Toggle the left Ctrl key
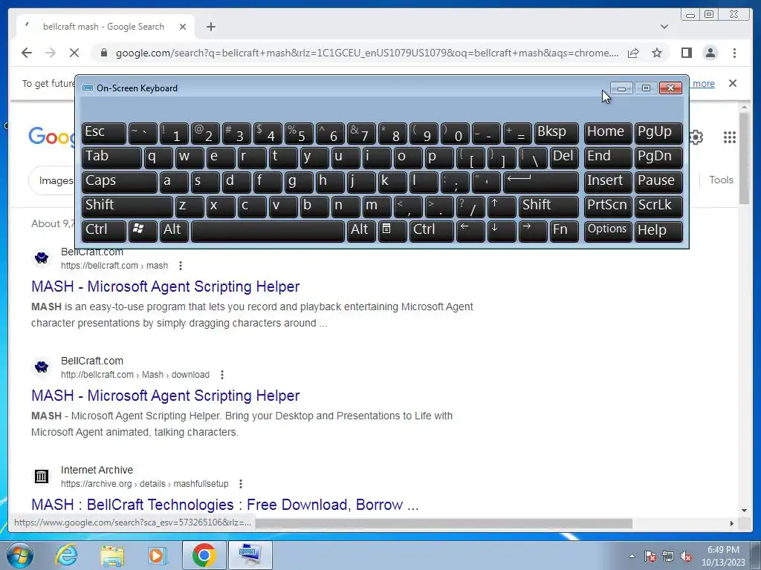 pos(104,231)
